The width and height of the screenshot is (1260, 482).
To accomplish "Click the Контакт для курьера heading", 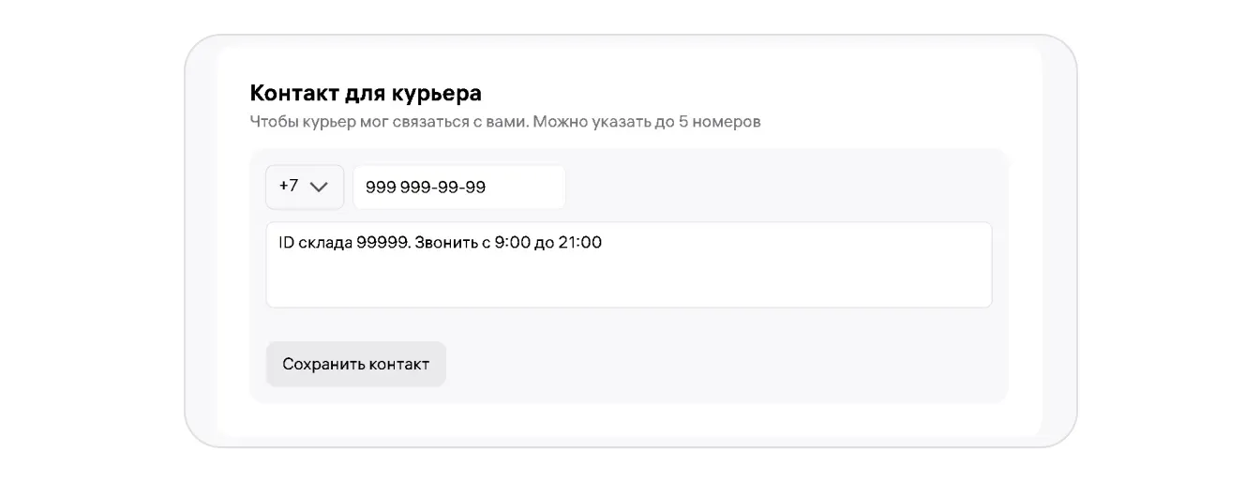I will pos(366,93).
